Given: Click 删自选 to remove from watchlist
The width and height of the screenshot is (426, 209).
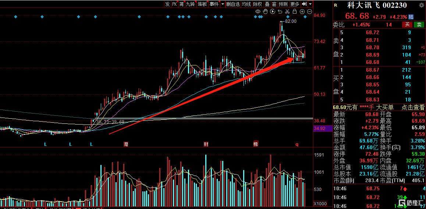Looking at the screenshot, I should pos(233,4).
